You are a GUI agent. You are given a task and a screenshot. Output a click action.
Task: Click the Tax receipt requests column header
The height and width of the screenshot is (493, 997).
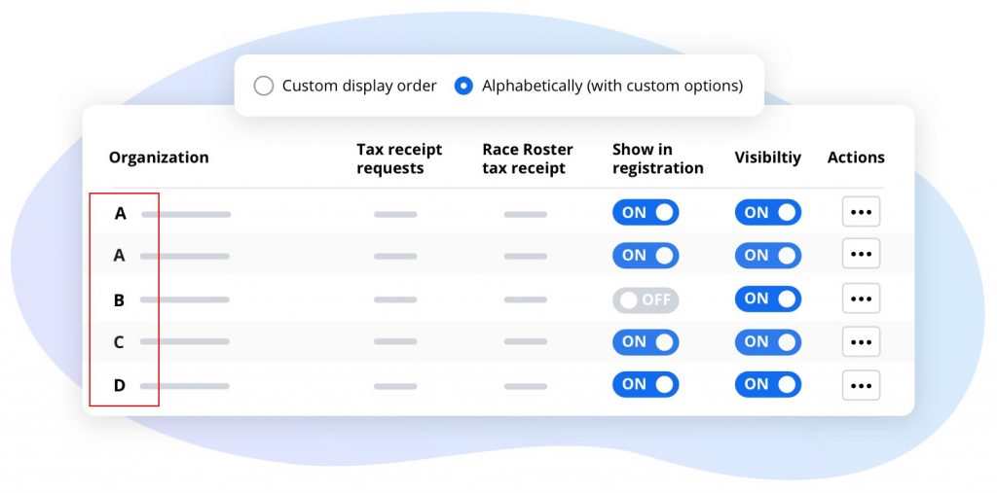(x=399, y=158)
